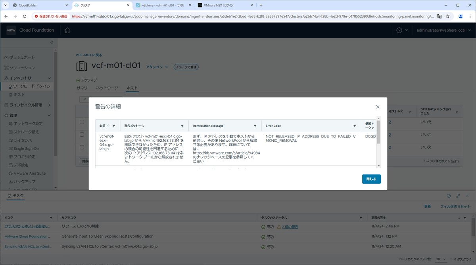Open the タスク panel tab
The image size is (476, 265).
tap(15, 196)
